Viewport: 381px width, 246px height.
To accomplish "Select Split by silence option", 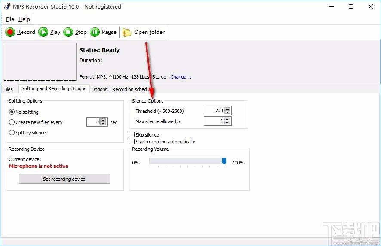I will [x=12, y=133].
